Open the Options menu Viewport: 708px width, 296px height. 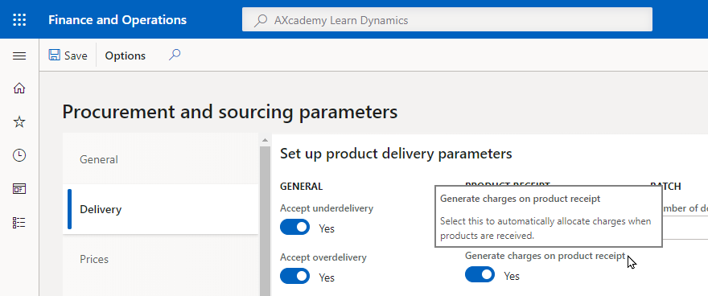point(125,55)
